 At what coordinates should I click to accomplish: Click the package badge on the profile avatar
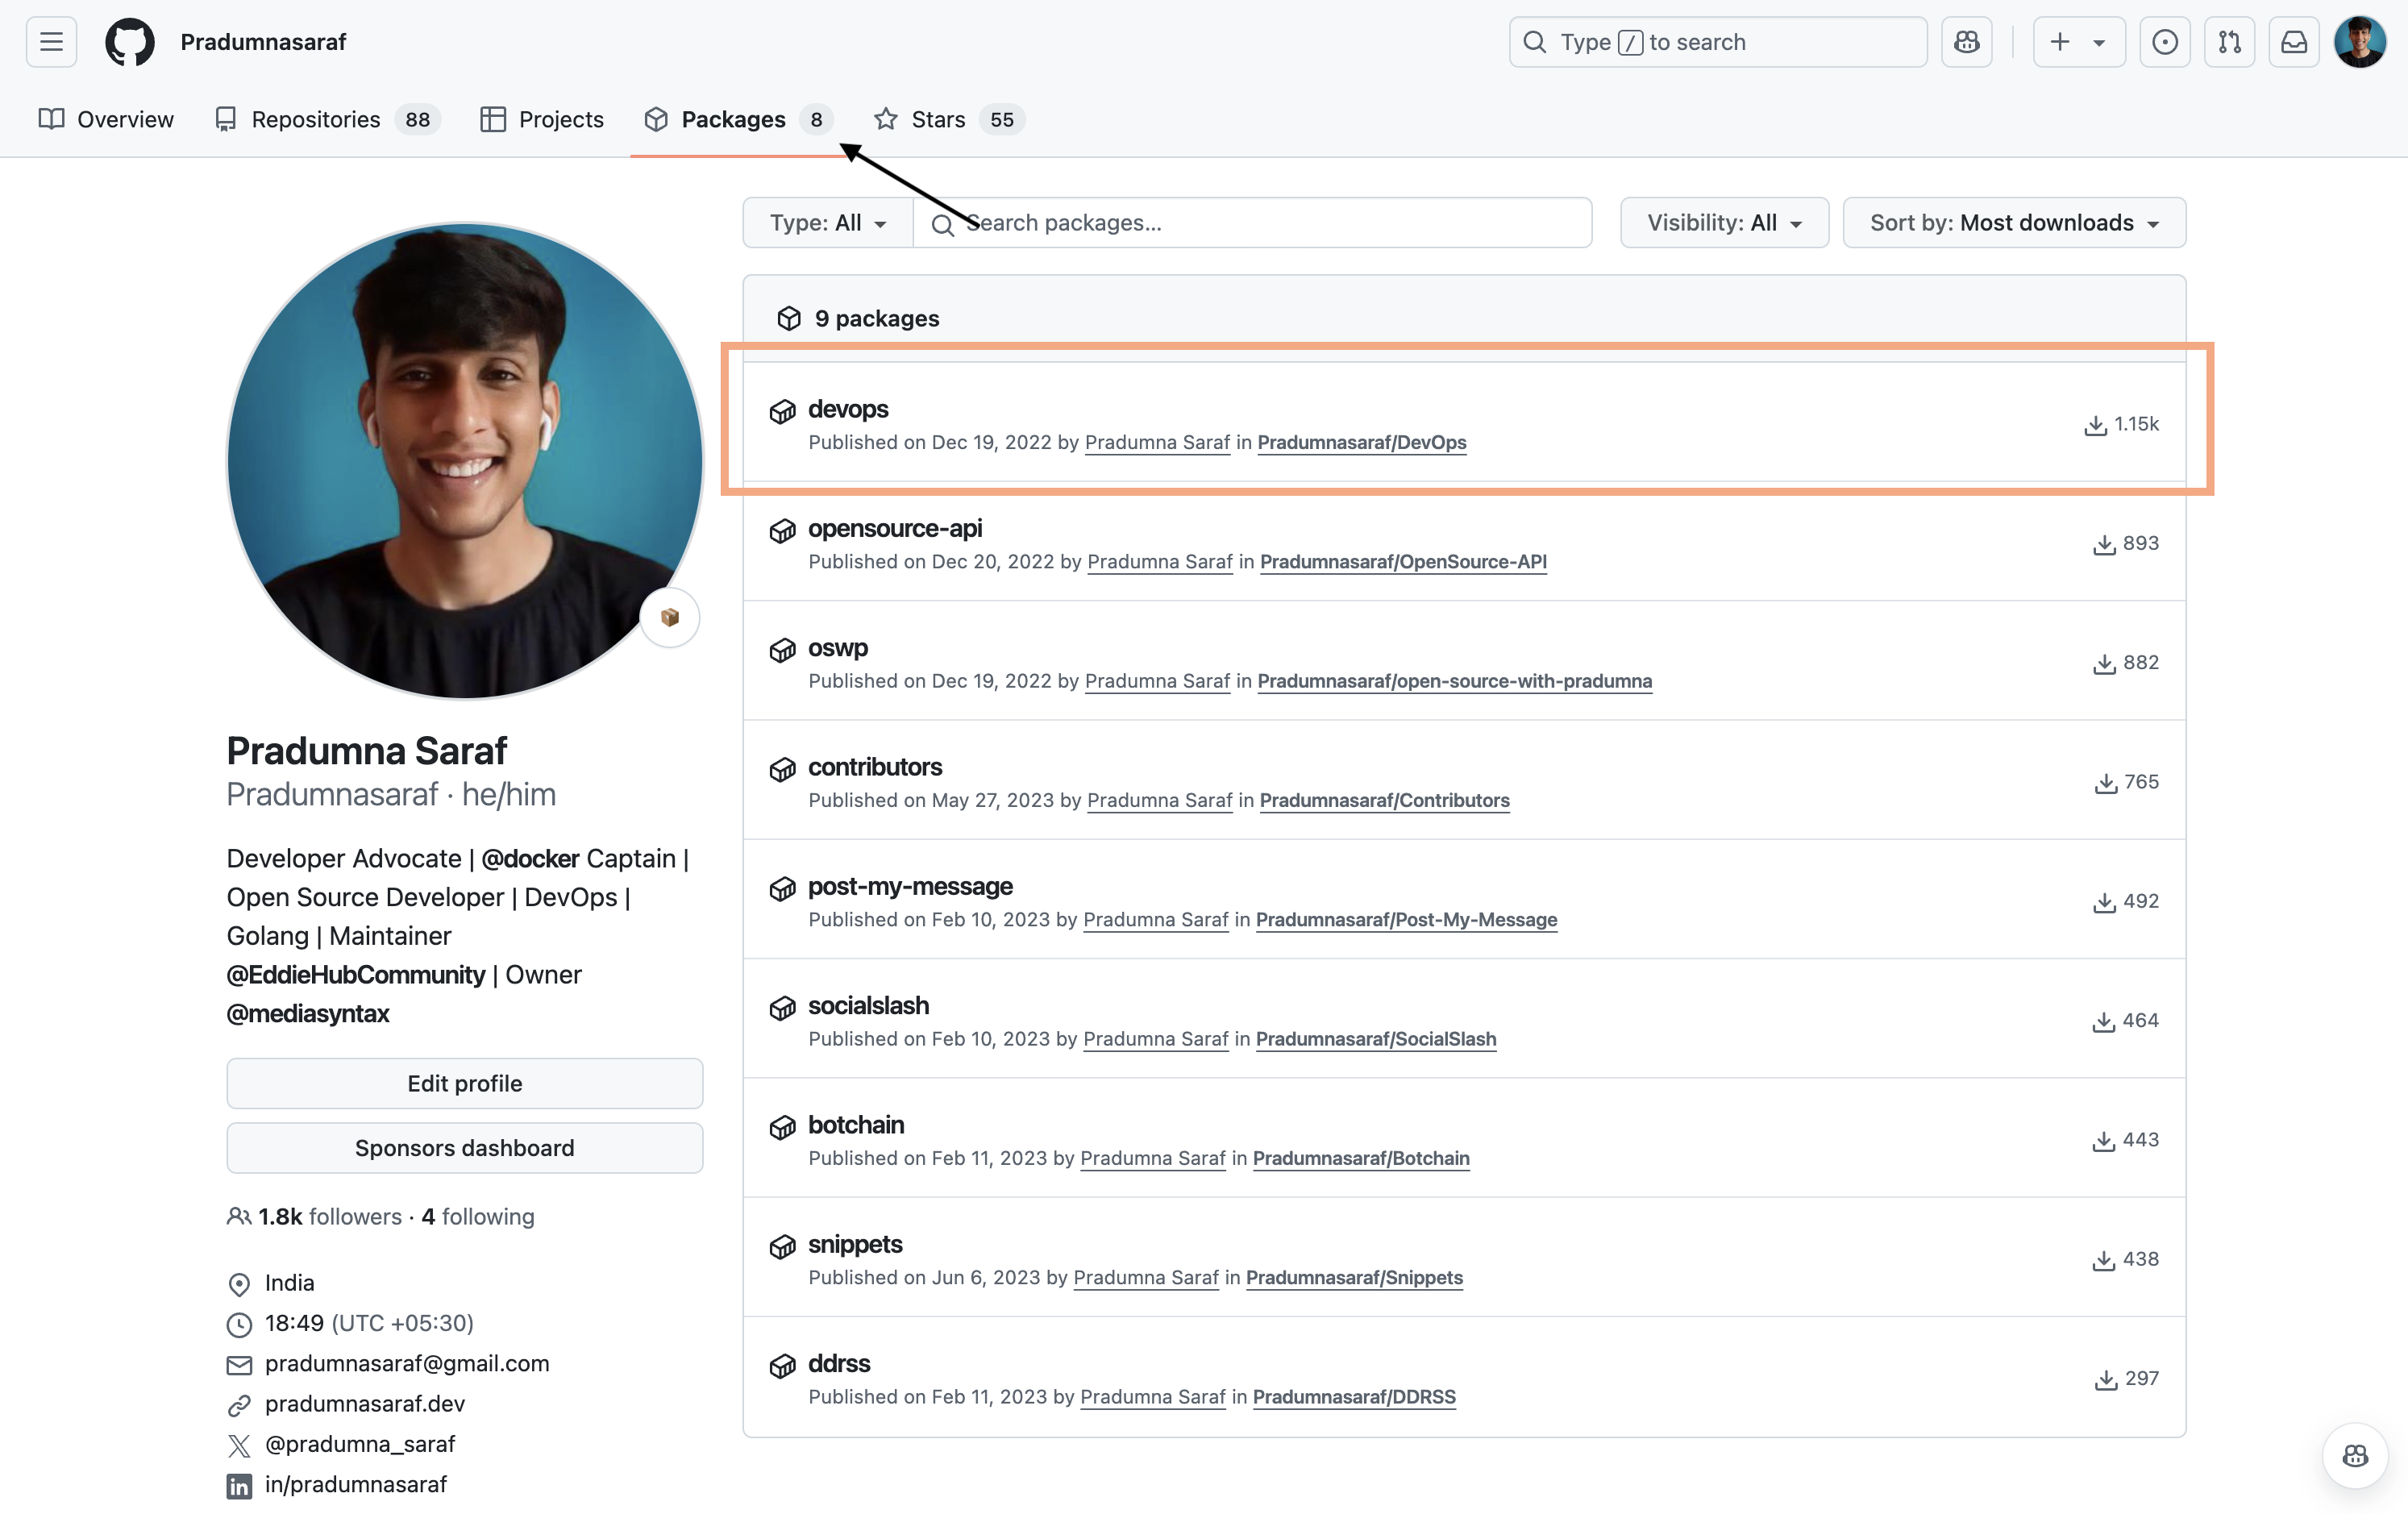tap(669, 617)
